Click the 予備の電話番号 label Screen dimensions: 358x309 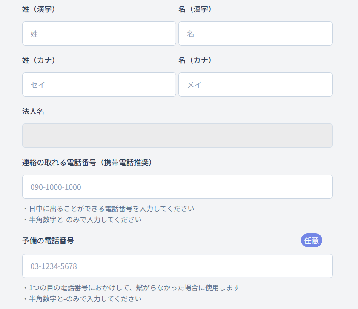pyautogui.click(x=48, y=241)
